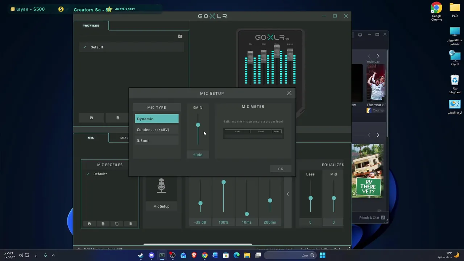Image resolution: width=464 pixels, height=261 pixels.
Task: Open Steam from taskbar
Action: [x=141, y=255]
